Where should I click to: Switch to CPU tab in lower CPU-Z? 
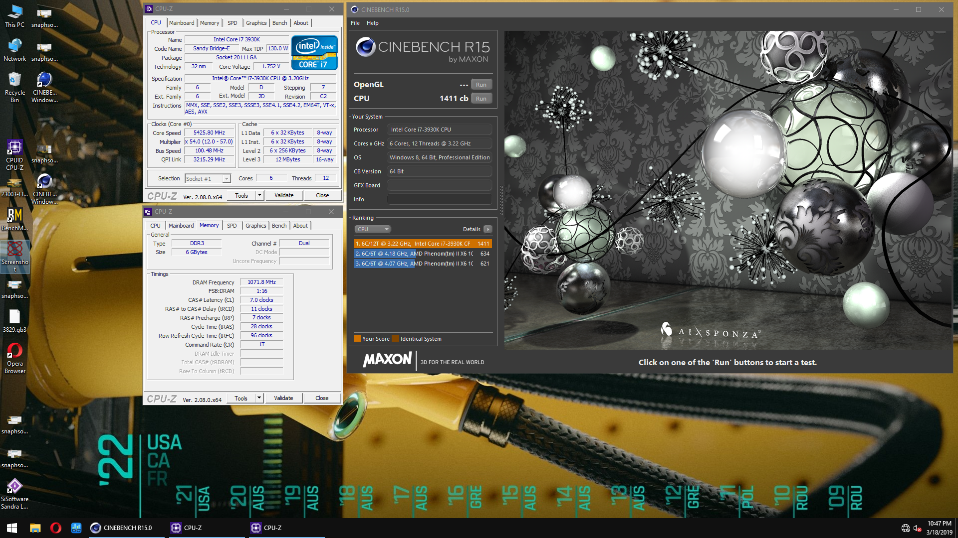156,226
